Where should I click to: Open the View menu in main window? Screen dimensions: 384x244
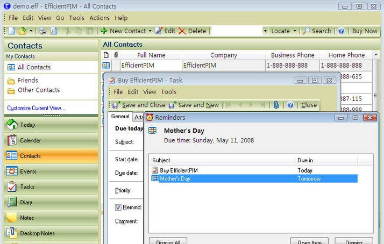tap(45, 18)
